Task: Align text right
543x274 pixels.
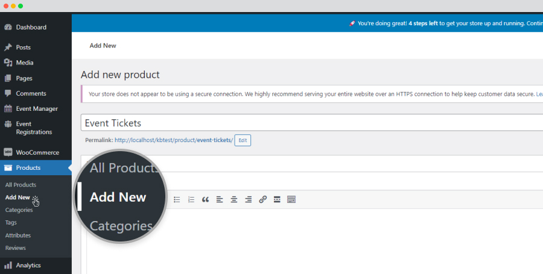Action: click(249, 199)
